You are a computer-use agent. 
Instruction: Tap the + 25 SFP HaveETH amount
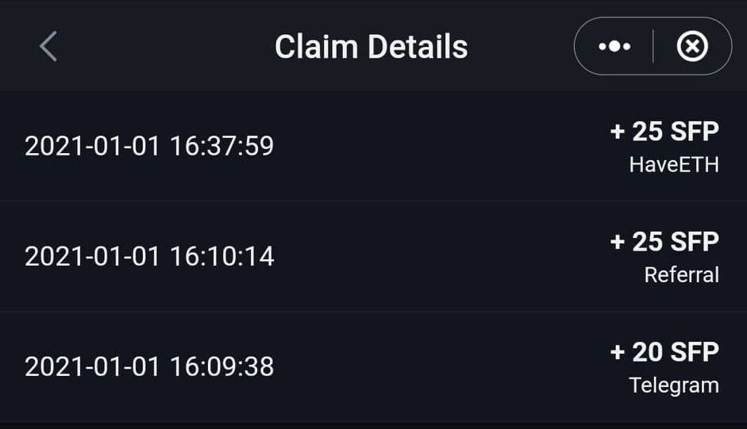(x=664, y=131)
